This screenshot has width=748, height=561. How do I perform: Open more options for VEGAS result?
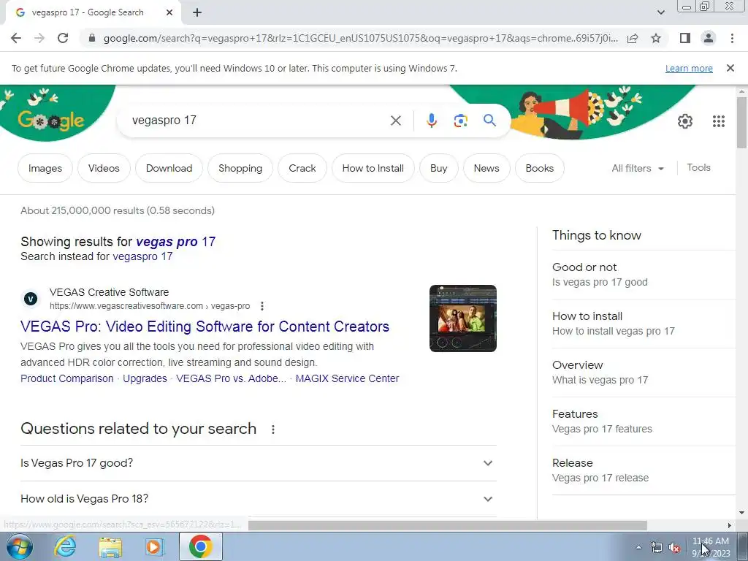(x=262, y=306)
